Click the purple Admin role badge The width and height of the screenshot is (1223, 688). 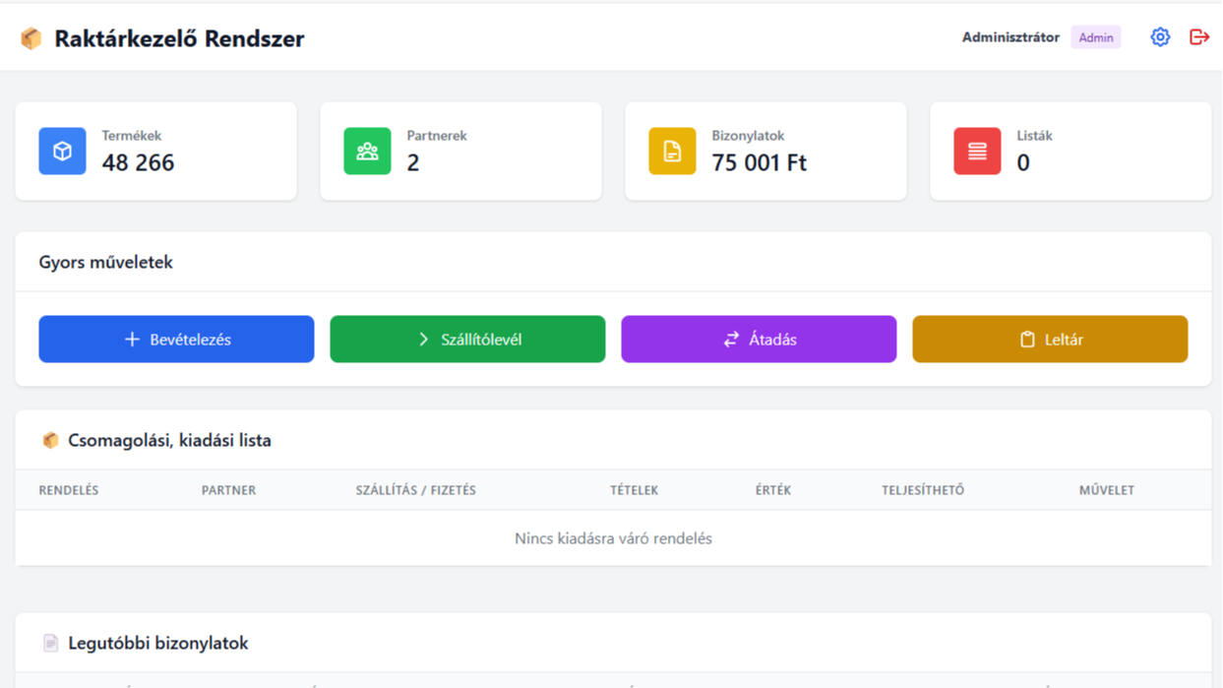(1095, 37)
